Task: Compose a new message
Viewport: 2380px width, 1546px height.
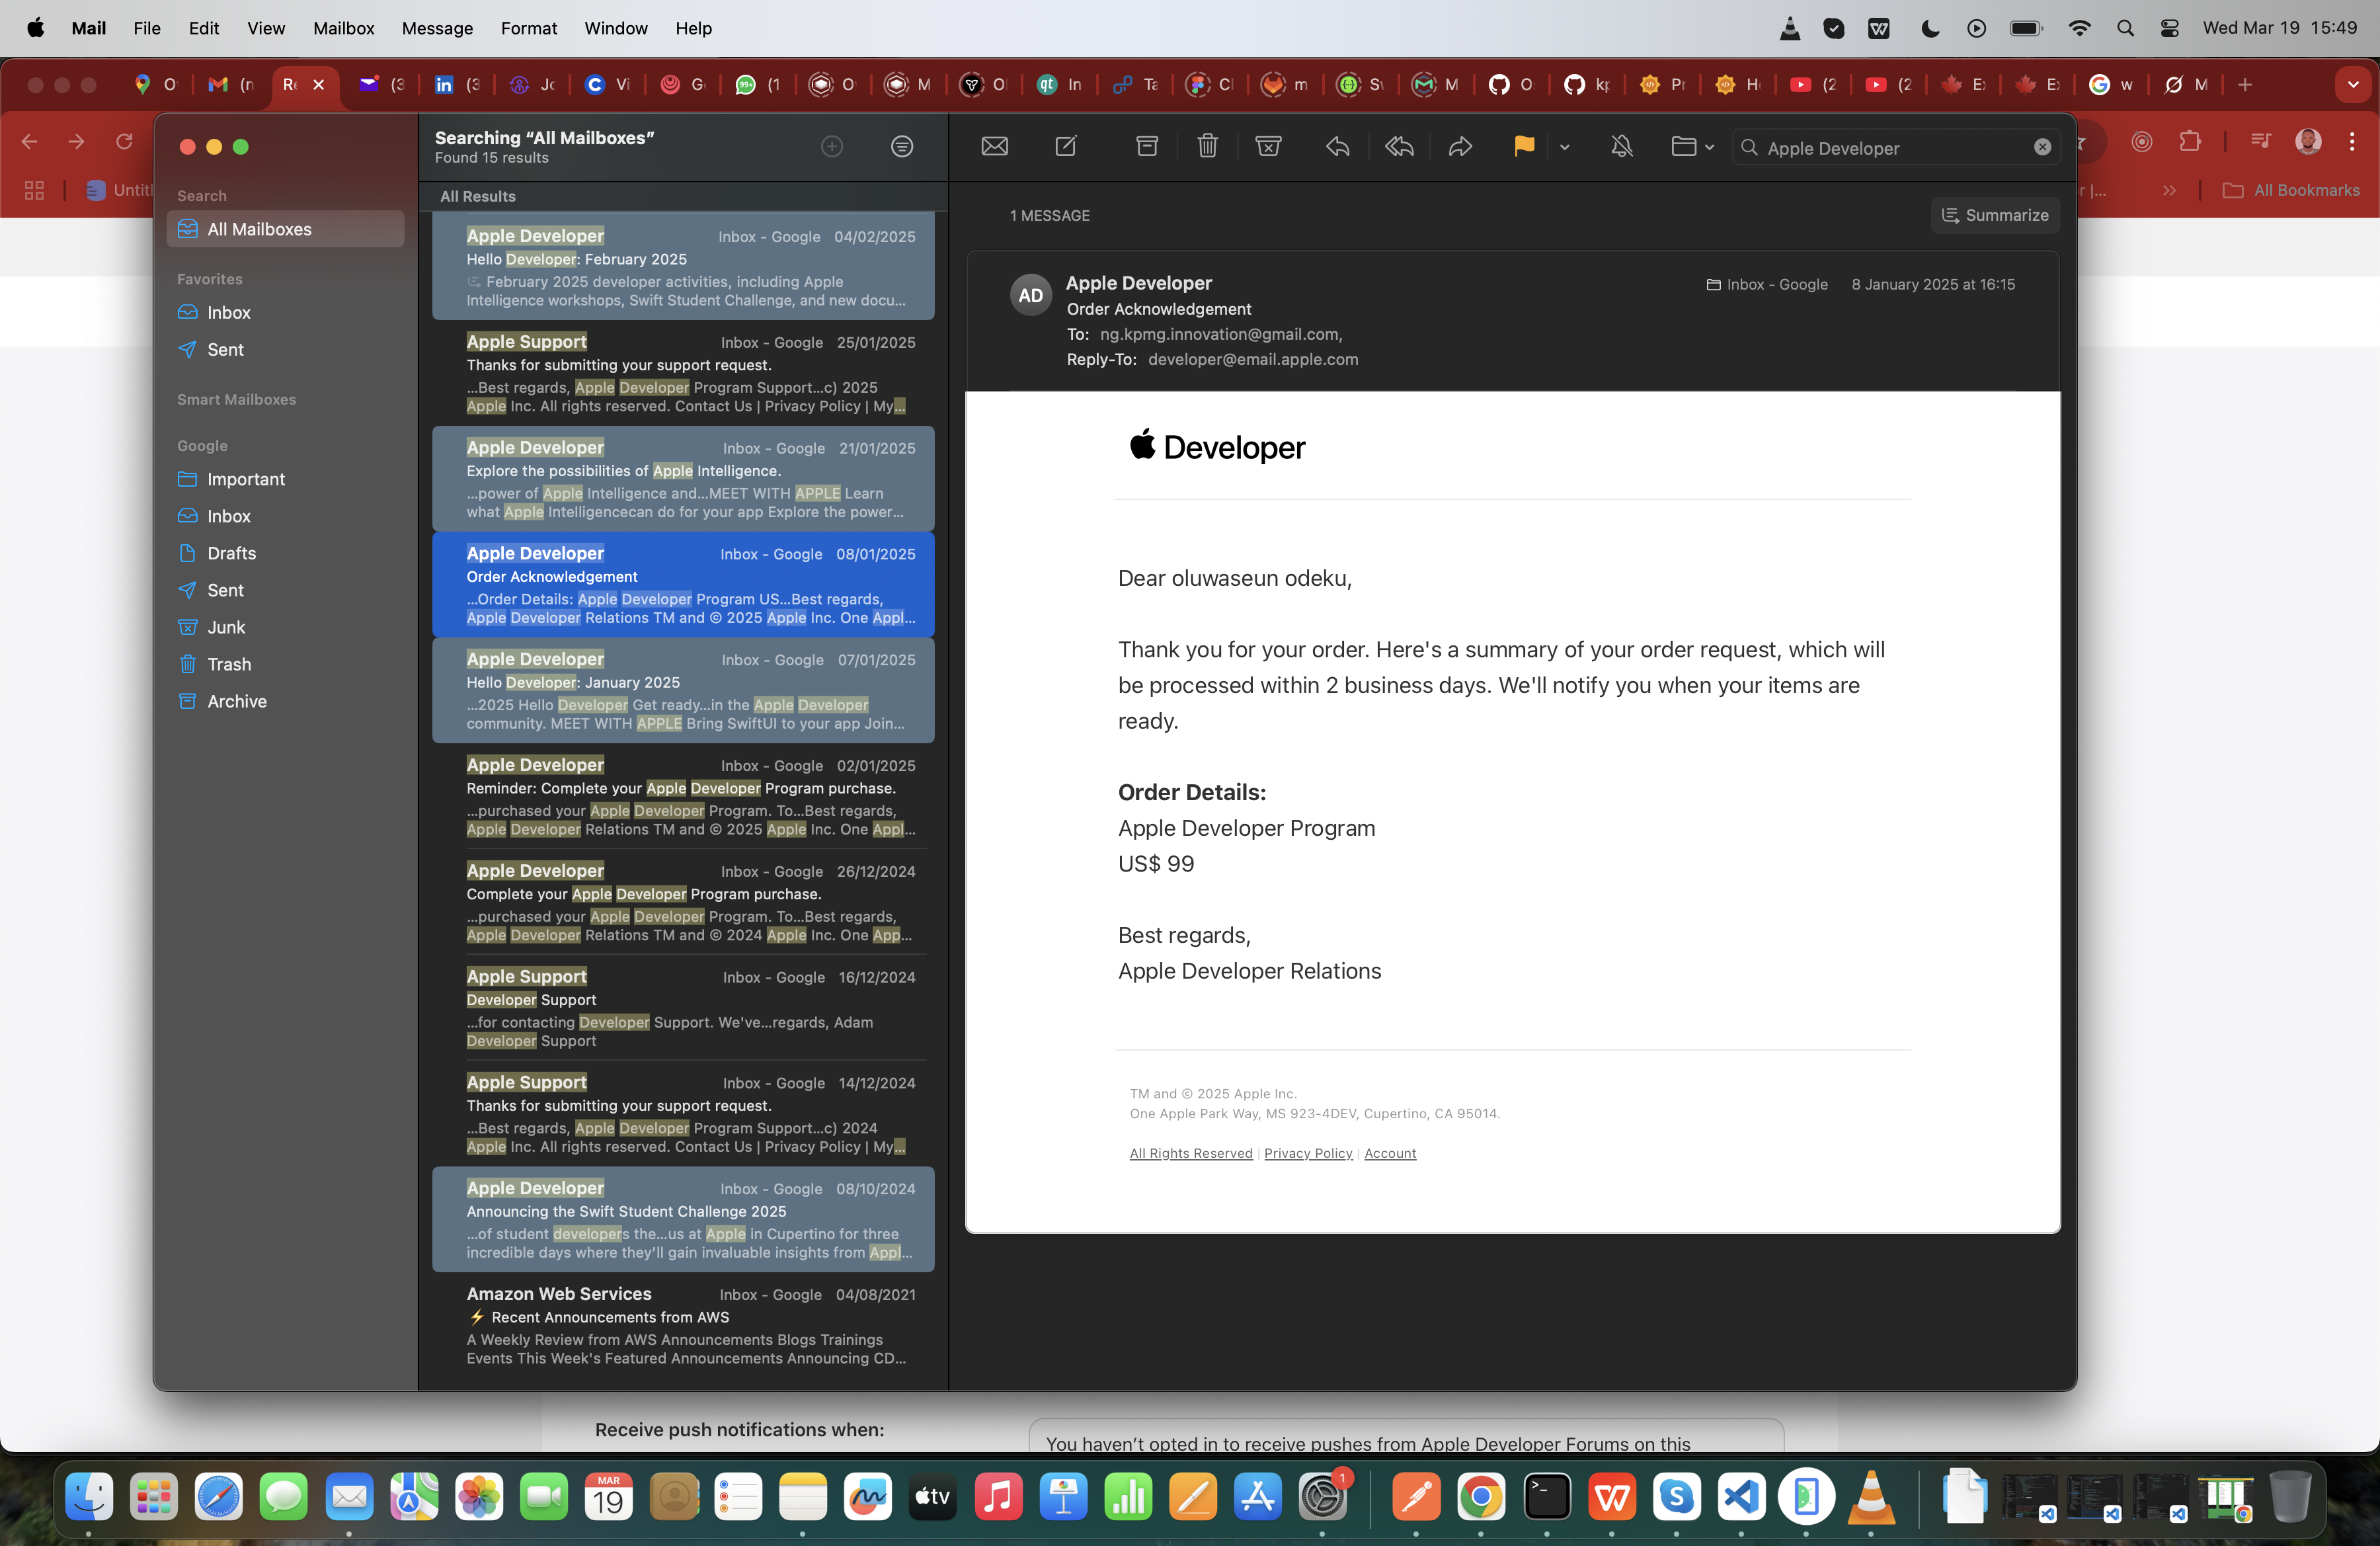Action: click(1066, 147)
